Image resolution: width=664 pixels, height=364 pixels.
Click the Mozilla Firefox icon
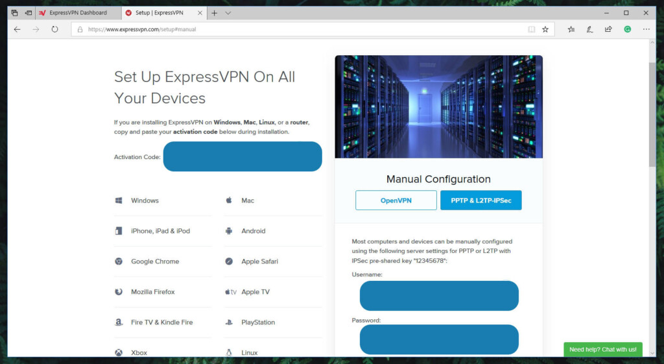[x=119, y=292]
